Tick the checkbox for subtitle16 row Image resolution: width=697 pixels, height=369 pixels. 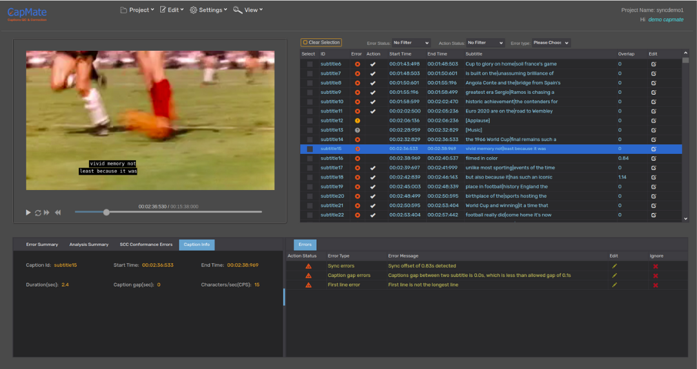(310, 158)
